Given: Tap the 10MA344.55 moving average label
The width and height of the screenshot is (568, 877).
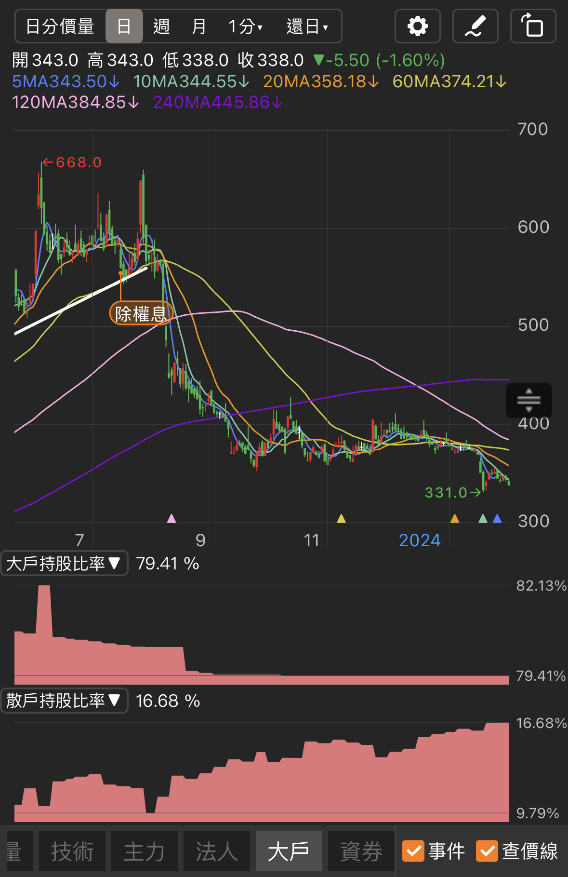Looking at the screenshot, I should point(191,81).
